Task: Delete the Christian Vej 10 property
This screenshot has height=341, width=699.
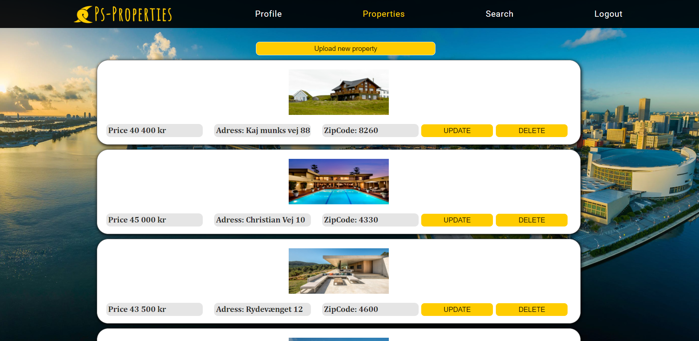Action: [x=532, y=220]
